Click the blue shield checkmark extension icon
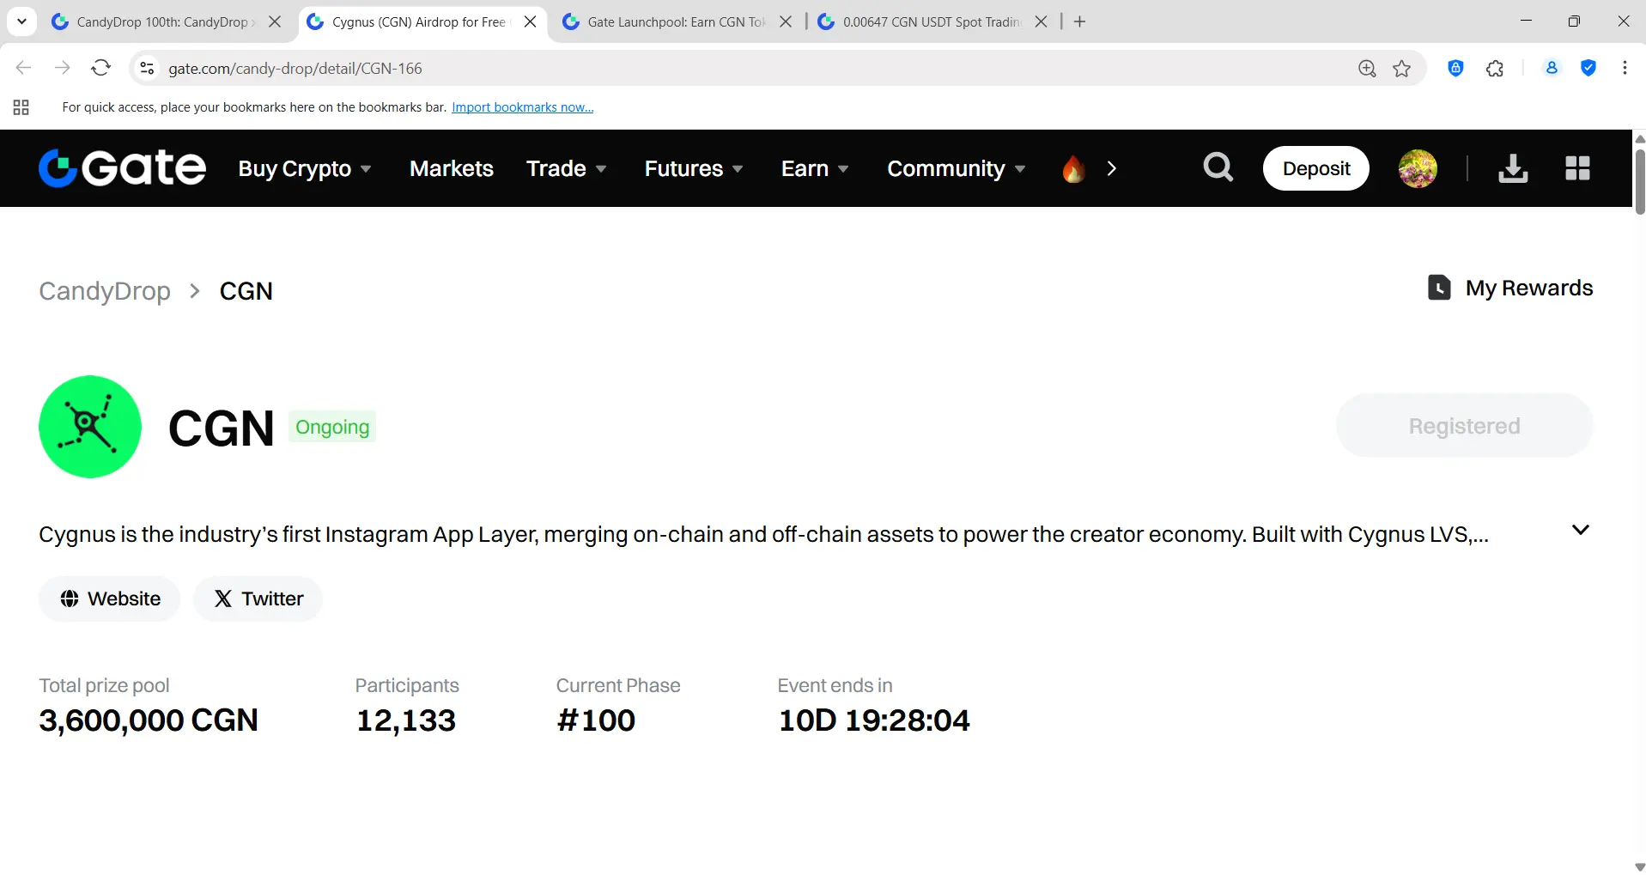1646x875 pixels. pos(1588,69)
